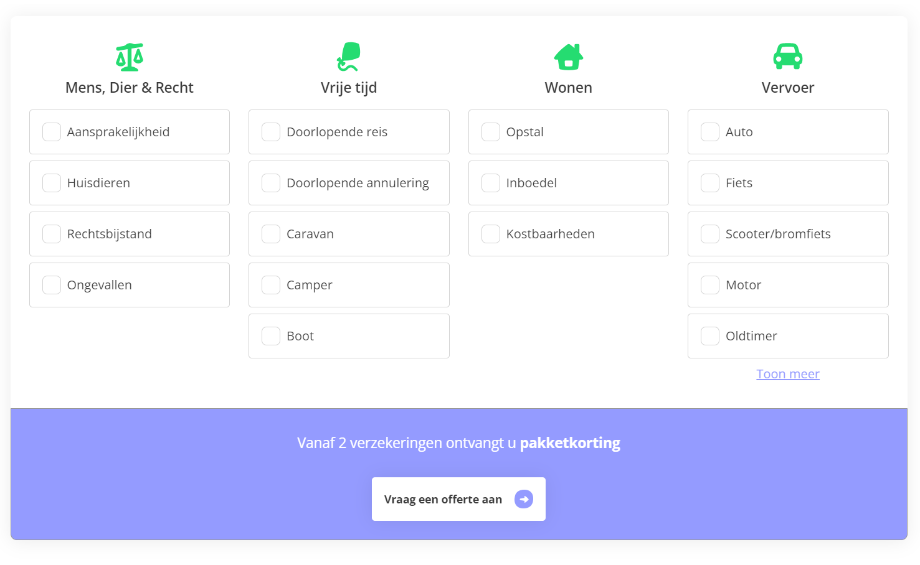Click the green house icon above Wonen

point(568,57)
